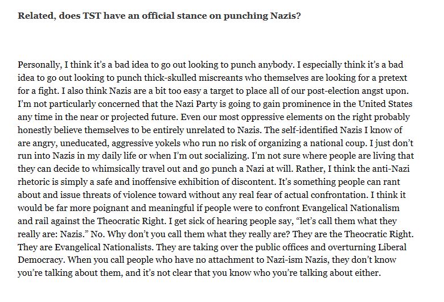Click the words "United States"

(x=388, y=103)
